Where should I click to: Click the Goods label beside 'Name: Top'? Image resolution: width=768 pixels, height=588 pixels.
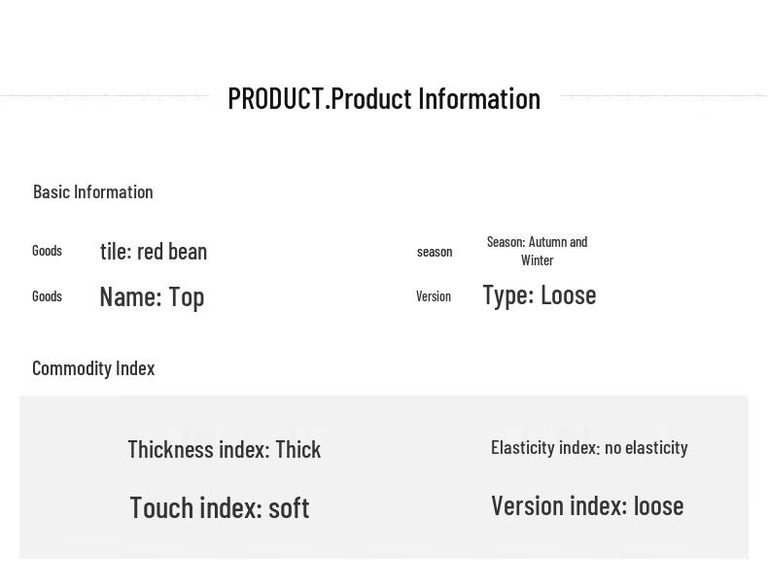click(47, 296)
